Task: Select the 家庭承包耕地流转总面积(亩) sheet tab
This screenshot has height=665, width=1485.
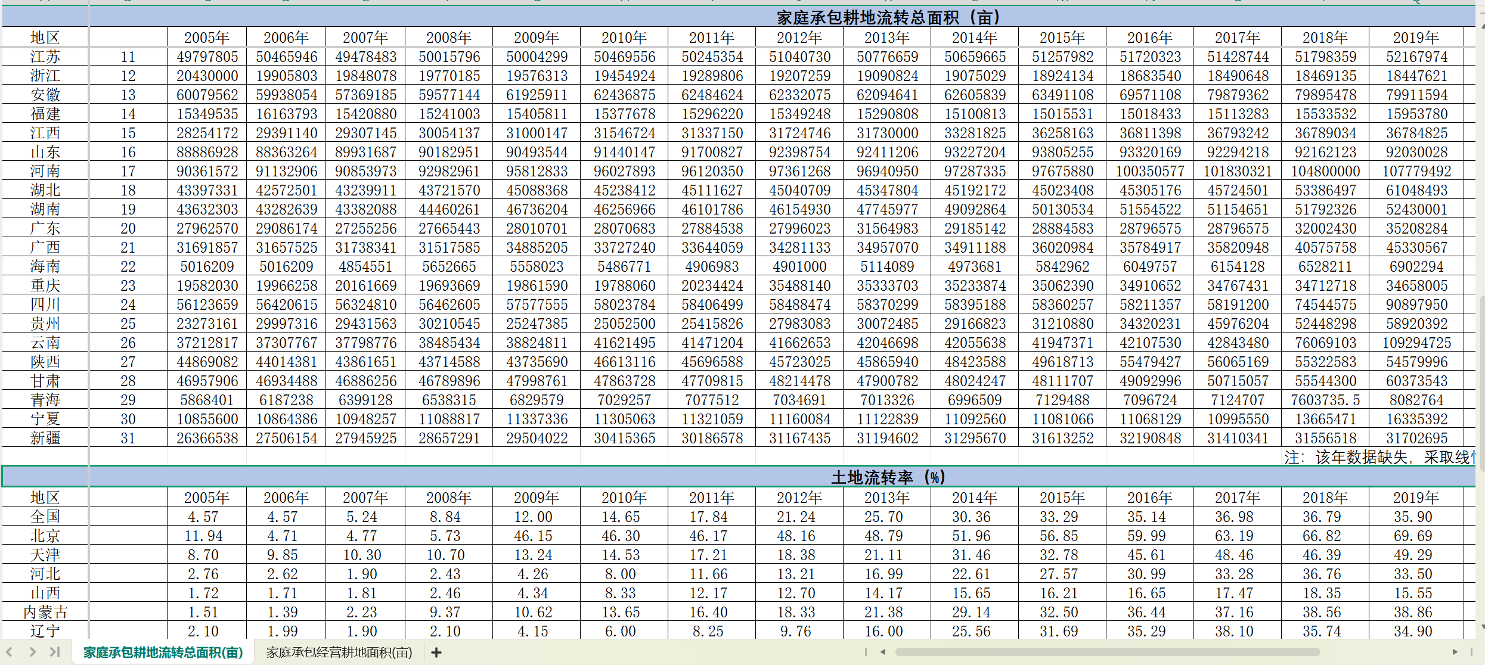Action: (x=163, y=652)
